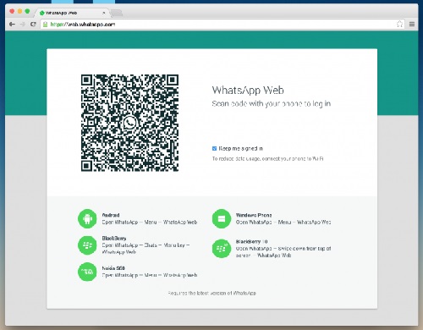Click the Android heading text

(111, 215)
